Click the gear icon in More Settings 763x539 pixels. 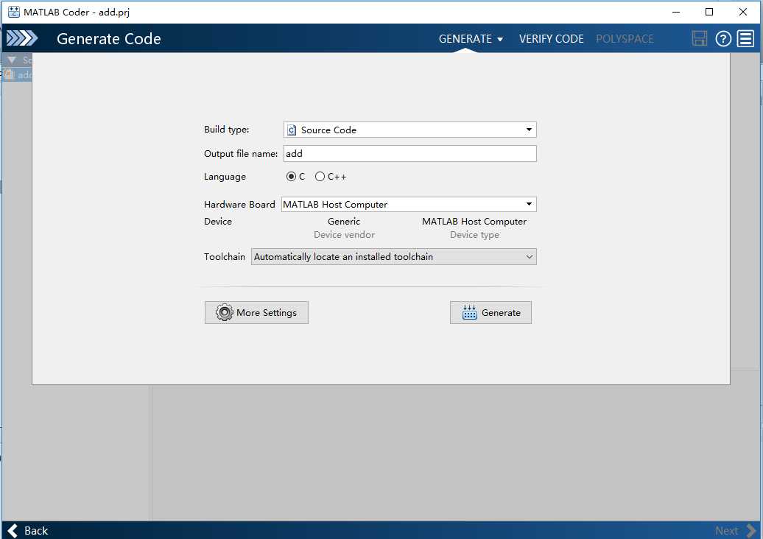225,312
